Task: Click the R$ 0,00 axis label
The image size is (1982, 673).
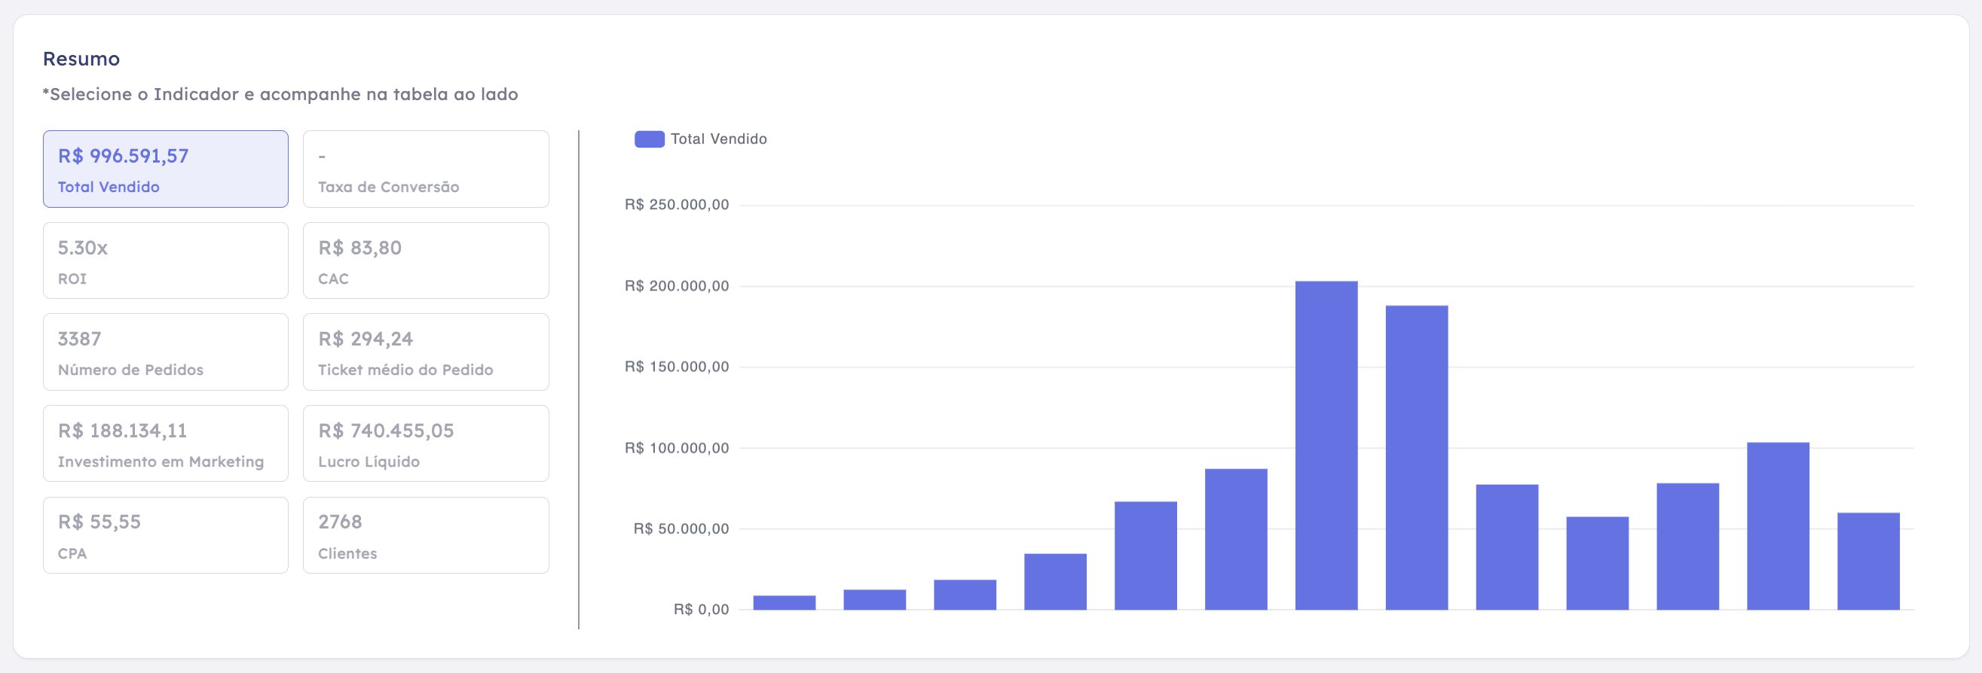Action: coord(701,609)
